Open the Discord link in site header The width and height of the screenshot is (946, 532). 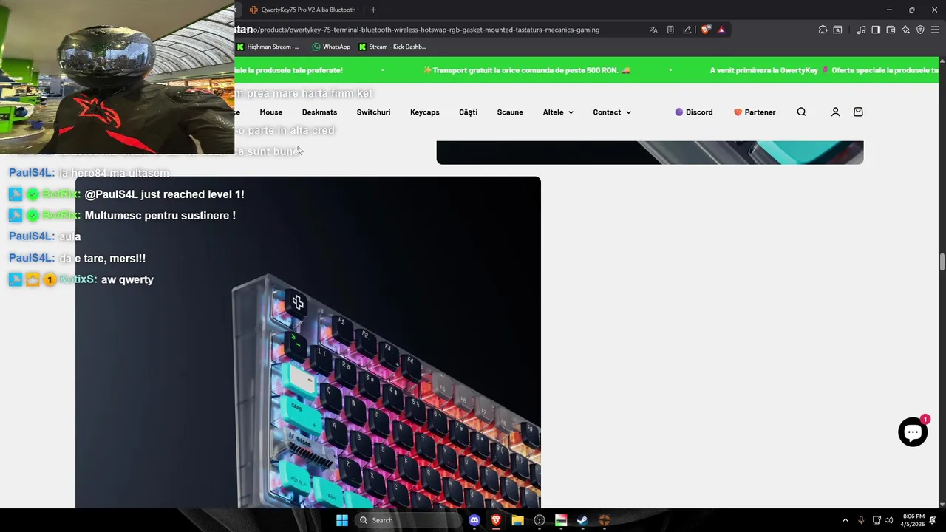click(x=694, y=112)
